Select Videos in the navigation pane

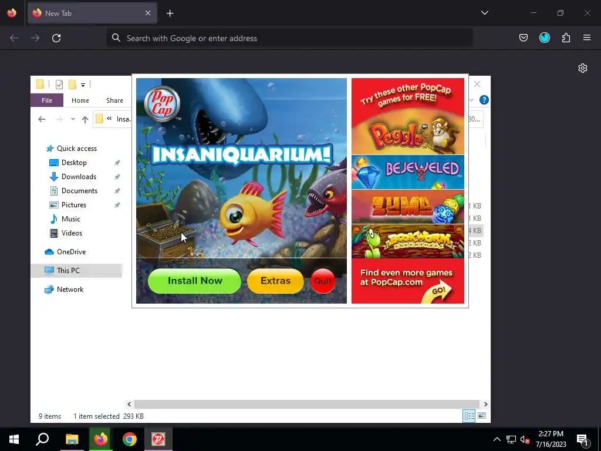coord(72,233)
